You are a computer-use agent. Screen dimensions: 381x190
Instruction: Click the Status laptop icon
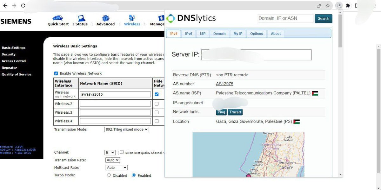click(x=82, y=18)
